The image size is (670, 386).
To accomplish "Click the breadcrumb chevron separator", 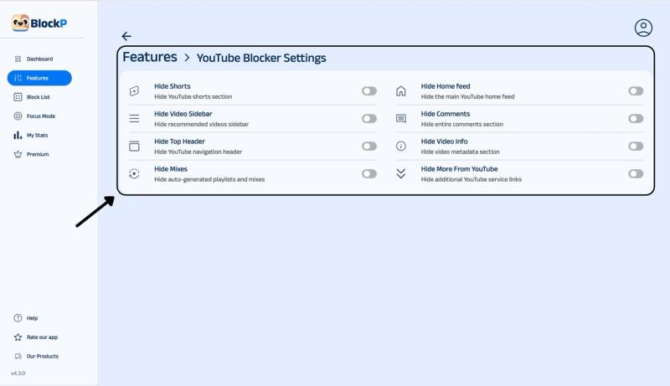I will coord(187,58).
